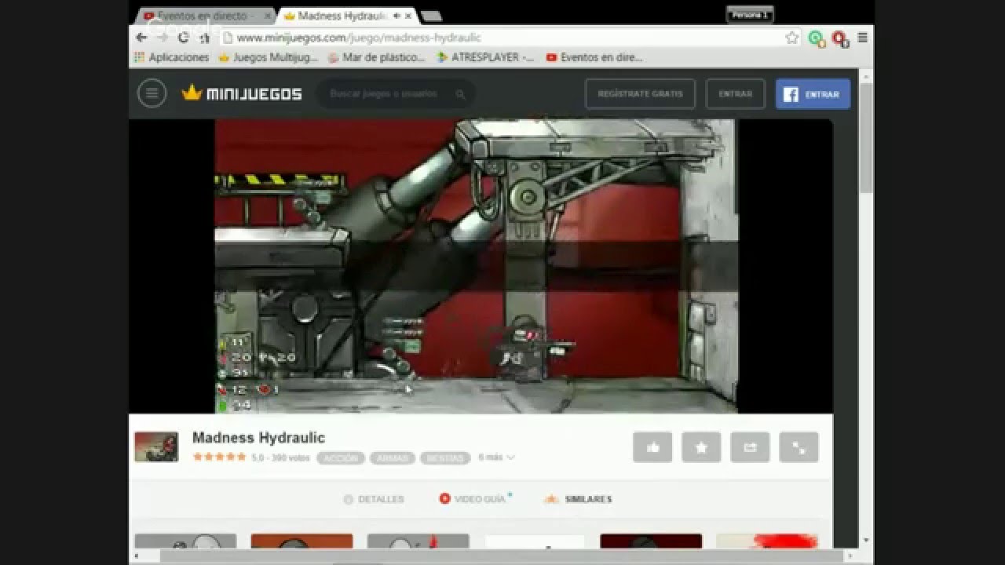Click the vertical page scrollbar
1005x565 pixels.
pyautogui.click(x=866, y=137)
